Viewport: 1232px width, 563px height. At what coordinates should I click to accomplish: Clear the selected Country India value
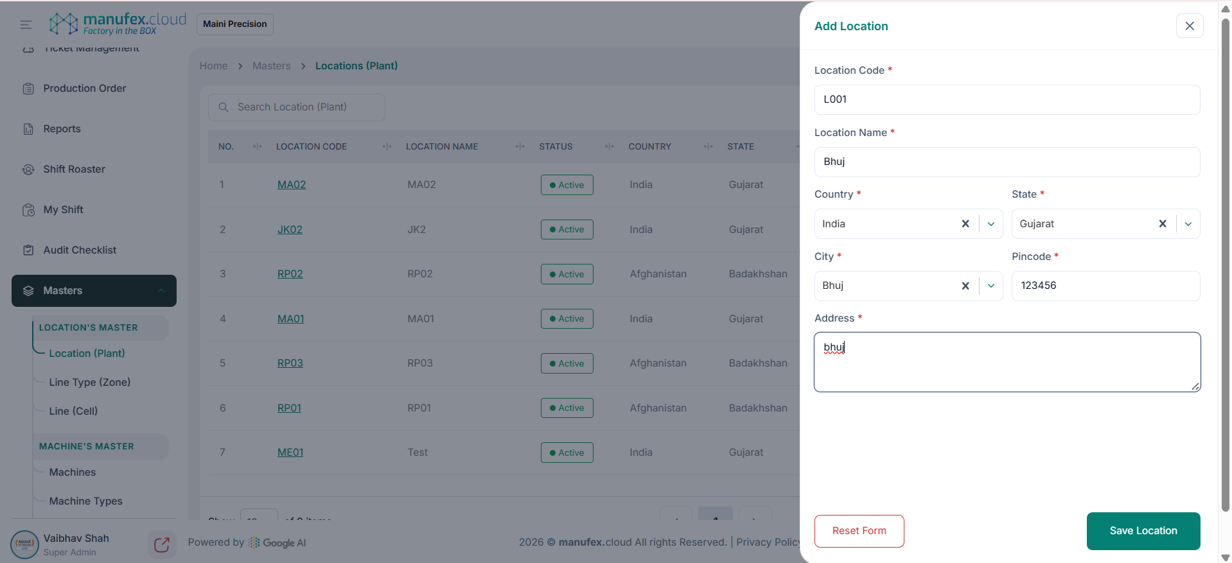965,224
